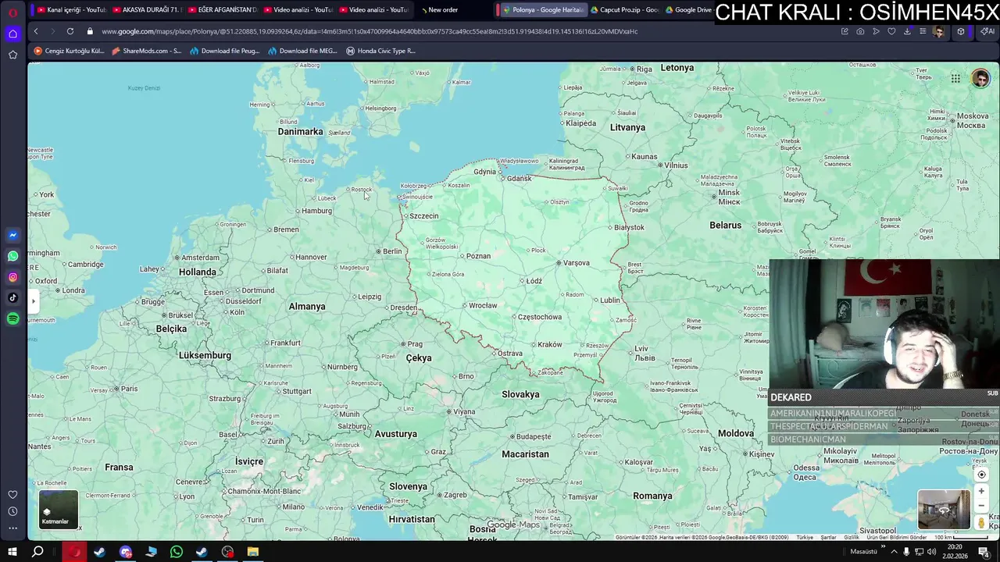Screen dimensions: 1000x562
Task: Click Vilnius label on map
Action: pos(676,165)
